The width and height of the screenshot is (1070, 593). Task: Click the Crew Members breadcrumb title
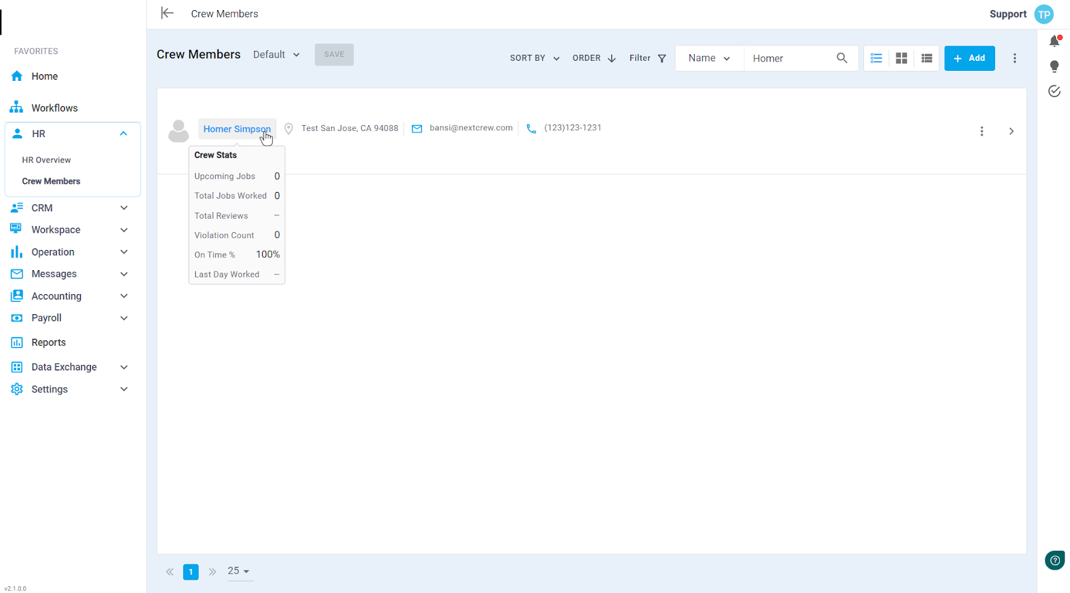pos(224,13)
